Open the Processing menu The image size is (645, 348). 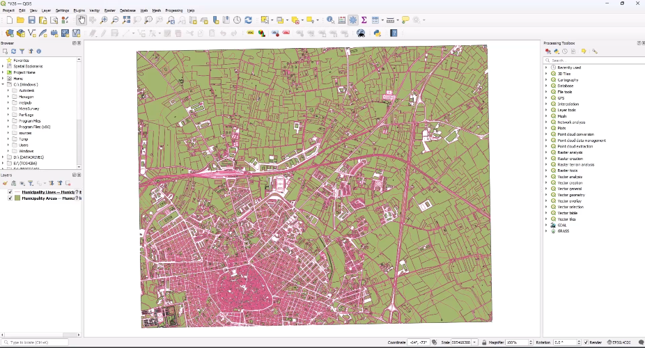(173, 11)
